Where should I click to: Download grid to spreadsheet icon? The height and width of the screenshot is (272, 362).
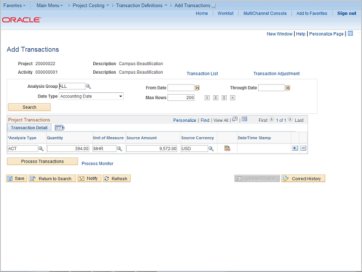click(244, 120)
